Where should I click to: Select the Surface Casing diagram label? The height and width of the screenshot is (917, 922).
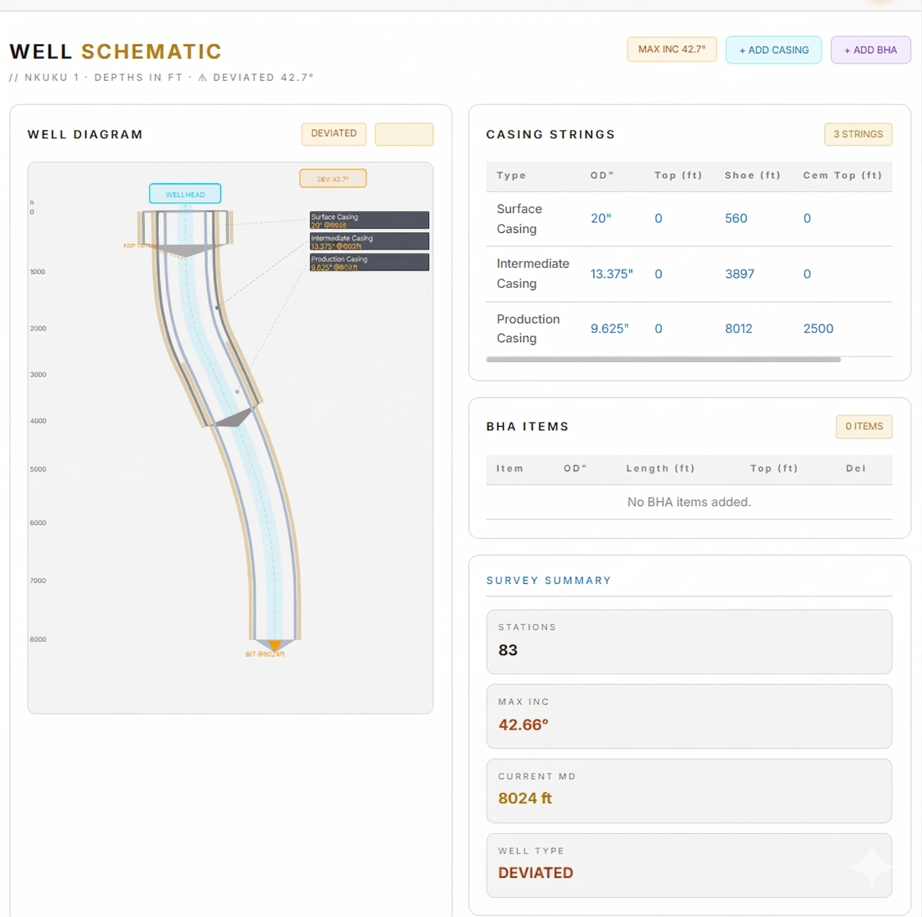point(369,220)
